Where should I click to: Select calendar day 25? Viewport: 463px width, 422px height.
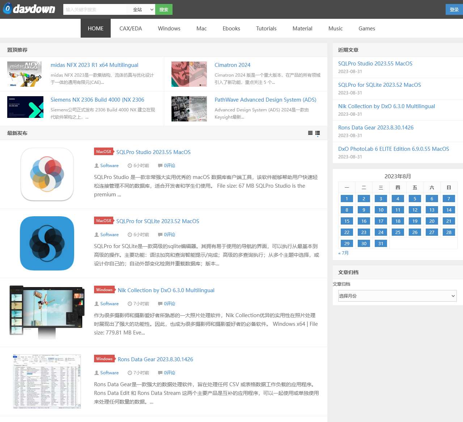tap(398, 232)
